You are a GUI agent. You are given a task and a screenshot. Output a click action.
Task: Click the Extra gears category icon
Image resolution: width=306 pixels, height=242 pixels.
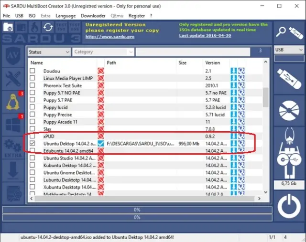tap(12, 147)
